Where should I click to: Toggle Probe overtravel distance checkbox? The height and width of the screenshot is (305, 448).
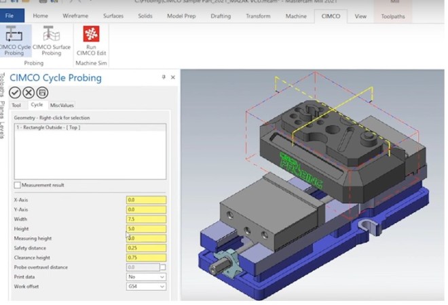tap(163, 267)
